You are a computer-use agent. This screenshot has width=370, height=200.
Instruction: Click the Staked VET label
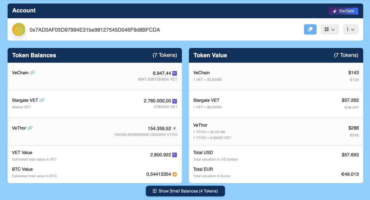click(21, 107)
